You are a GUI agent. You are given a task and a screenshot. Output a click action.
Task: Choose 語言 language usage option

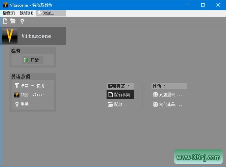[x=32, y=86]
